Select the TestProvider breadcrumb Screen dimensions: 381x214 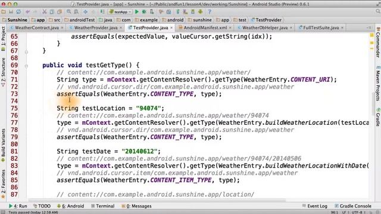click(x=266, y=20)
